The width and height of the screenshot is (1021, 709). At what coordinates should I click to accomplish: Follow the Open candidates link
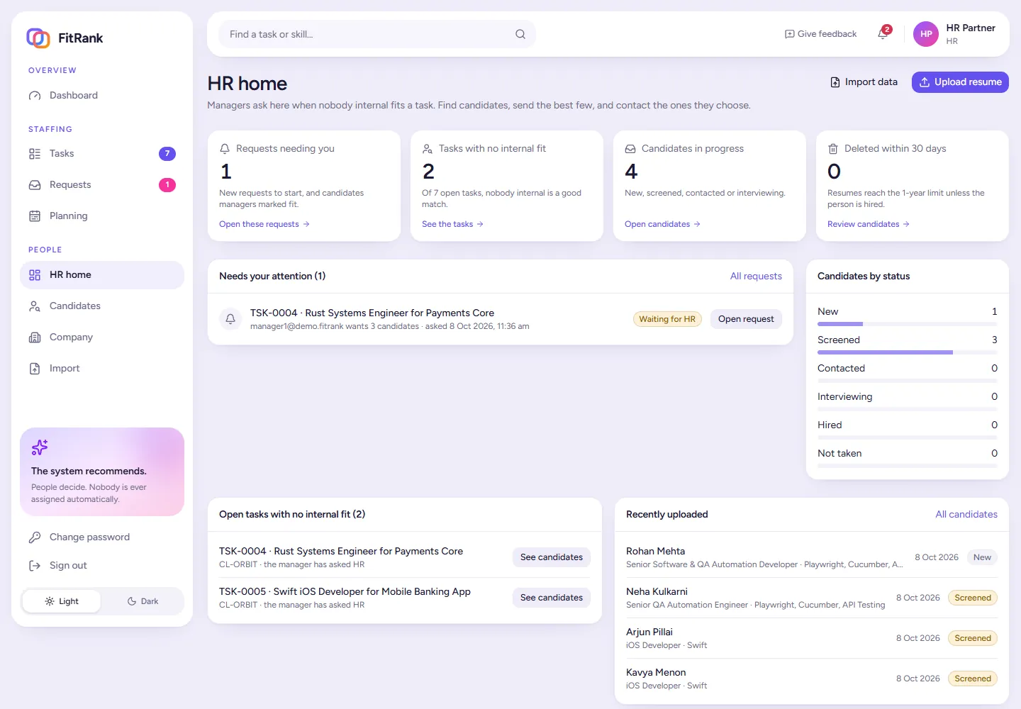[662, 224]
